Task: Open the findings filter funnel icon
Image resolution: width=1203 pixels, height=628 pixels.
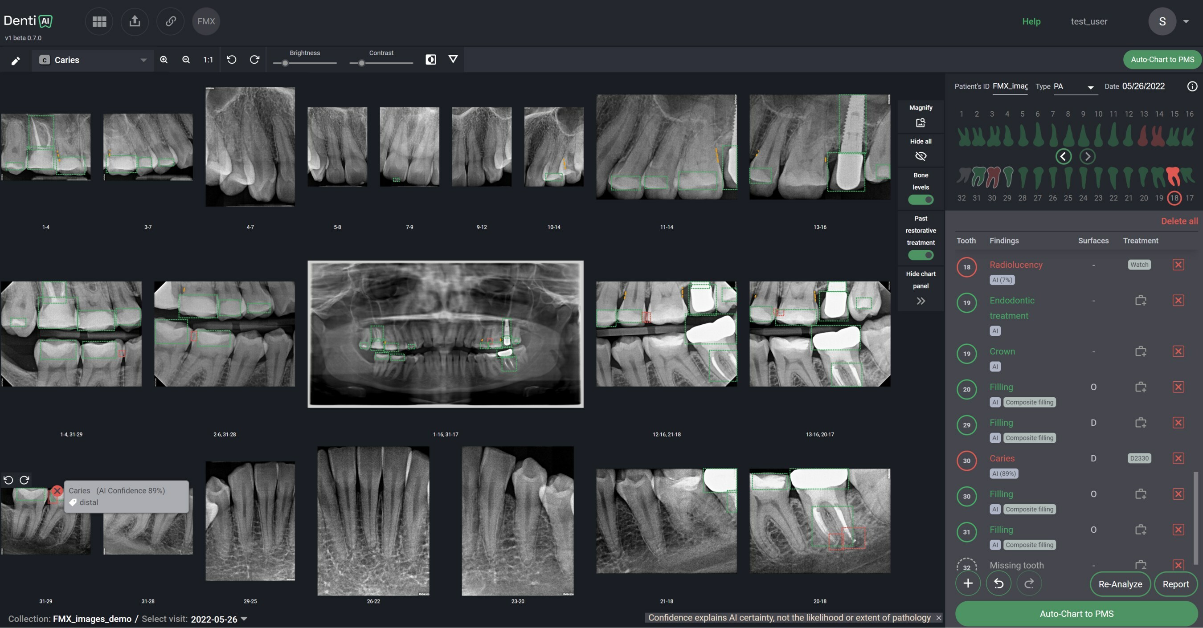Action: [453, 60]
